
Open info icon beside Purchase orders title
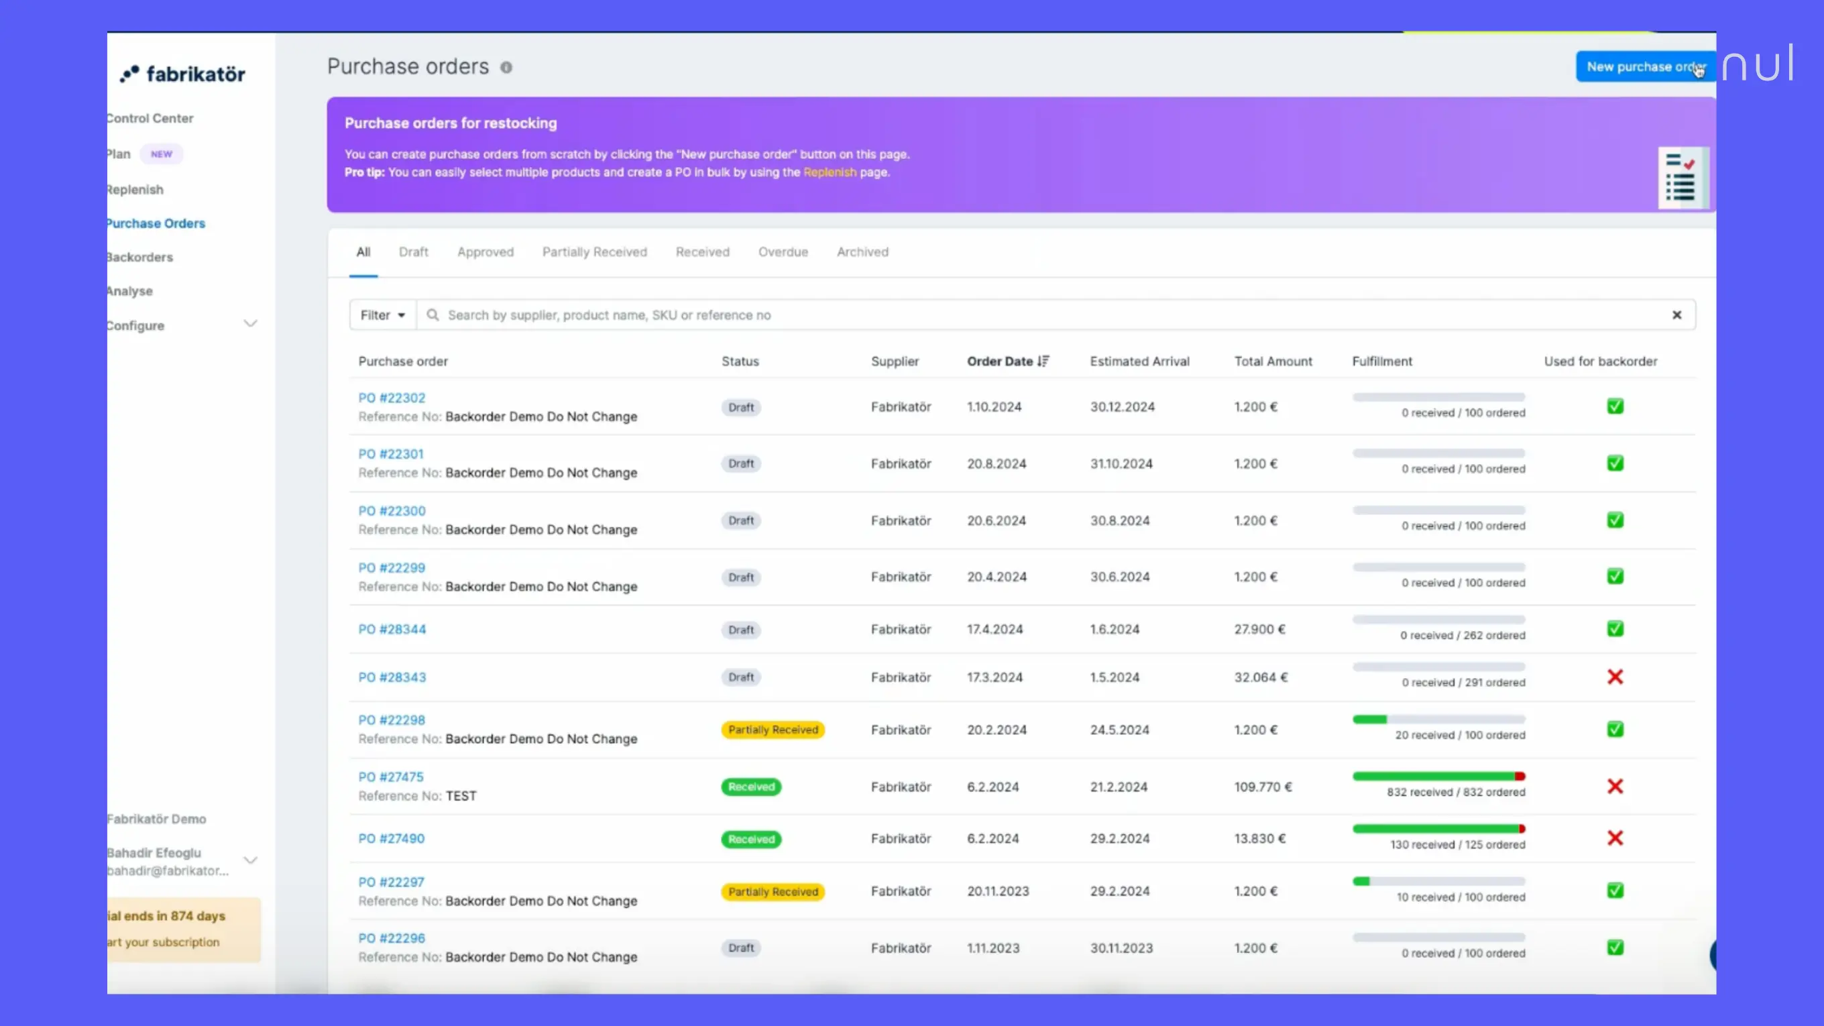click(x=506, y=67)
